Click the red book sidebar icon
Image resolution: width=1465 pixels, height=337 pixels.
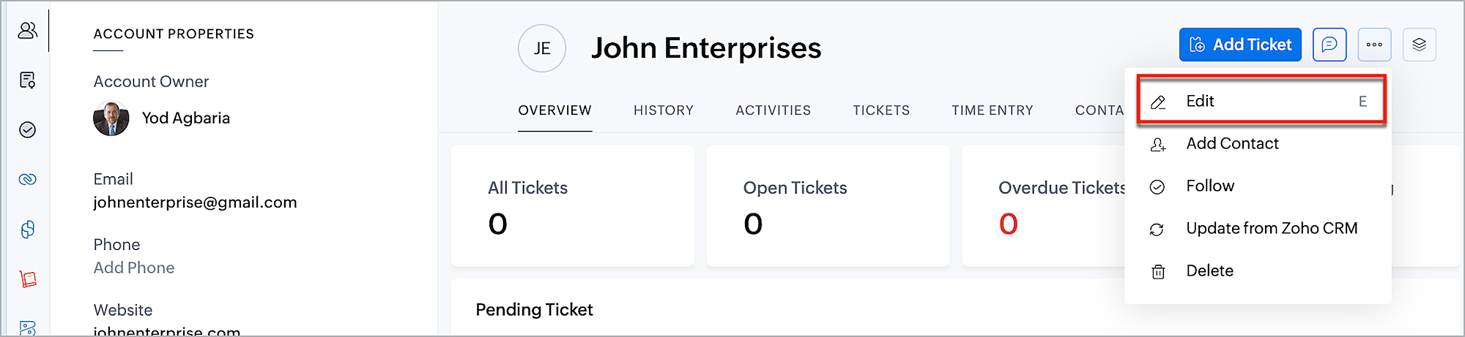28,279
